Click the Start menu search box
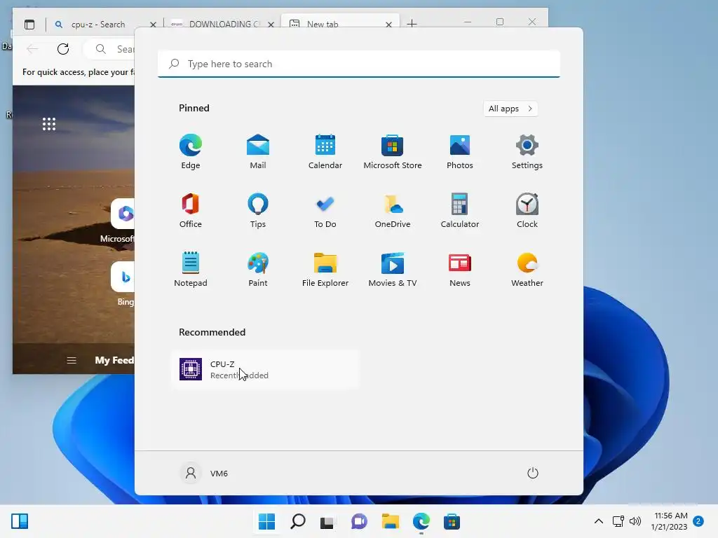 [358, 64]
